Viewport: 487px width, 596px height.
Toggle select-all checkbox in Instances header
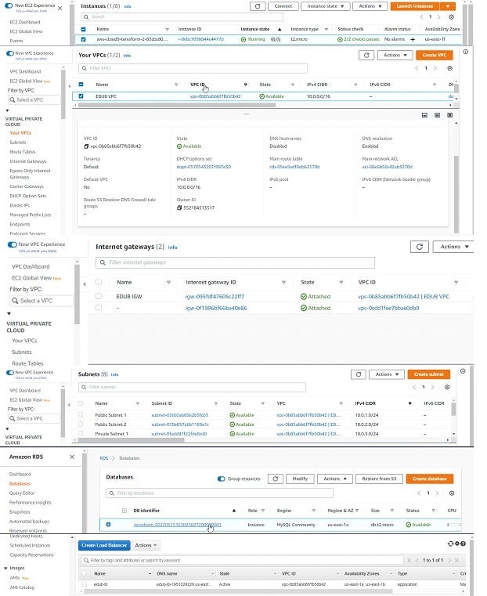tap(84, 29)
